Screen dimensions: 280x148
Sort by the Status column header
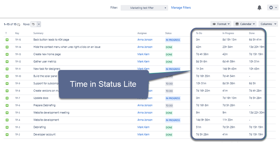coord(168,33)
